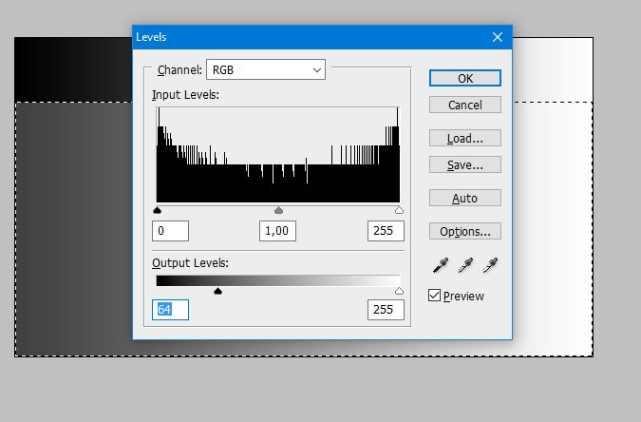641x422 pixels.
Task: Select the black point eyedropper
Action: pos(440,265)
